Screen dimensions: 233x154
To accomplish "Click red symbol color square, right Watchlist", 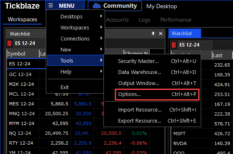I will pyautogui.click(x=174, y=45).
